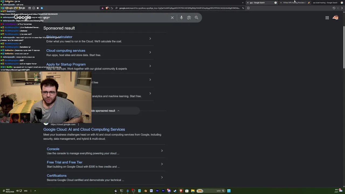Open the Certifications link
The height and width of the screenshot is (194, 345).
[57, 176]
